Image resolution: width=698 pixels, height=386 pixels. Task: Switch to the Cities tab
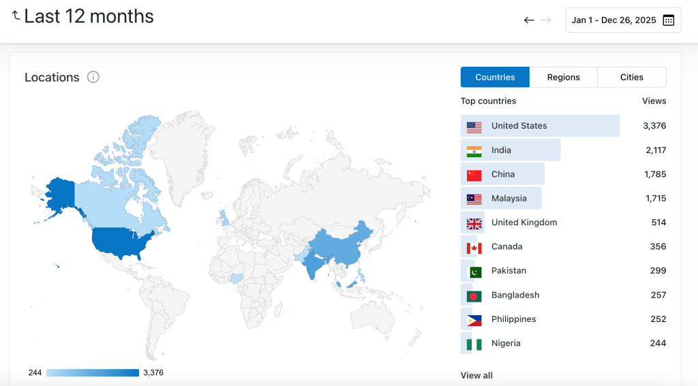tap(631, 78)
